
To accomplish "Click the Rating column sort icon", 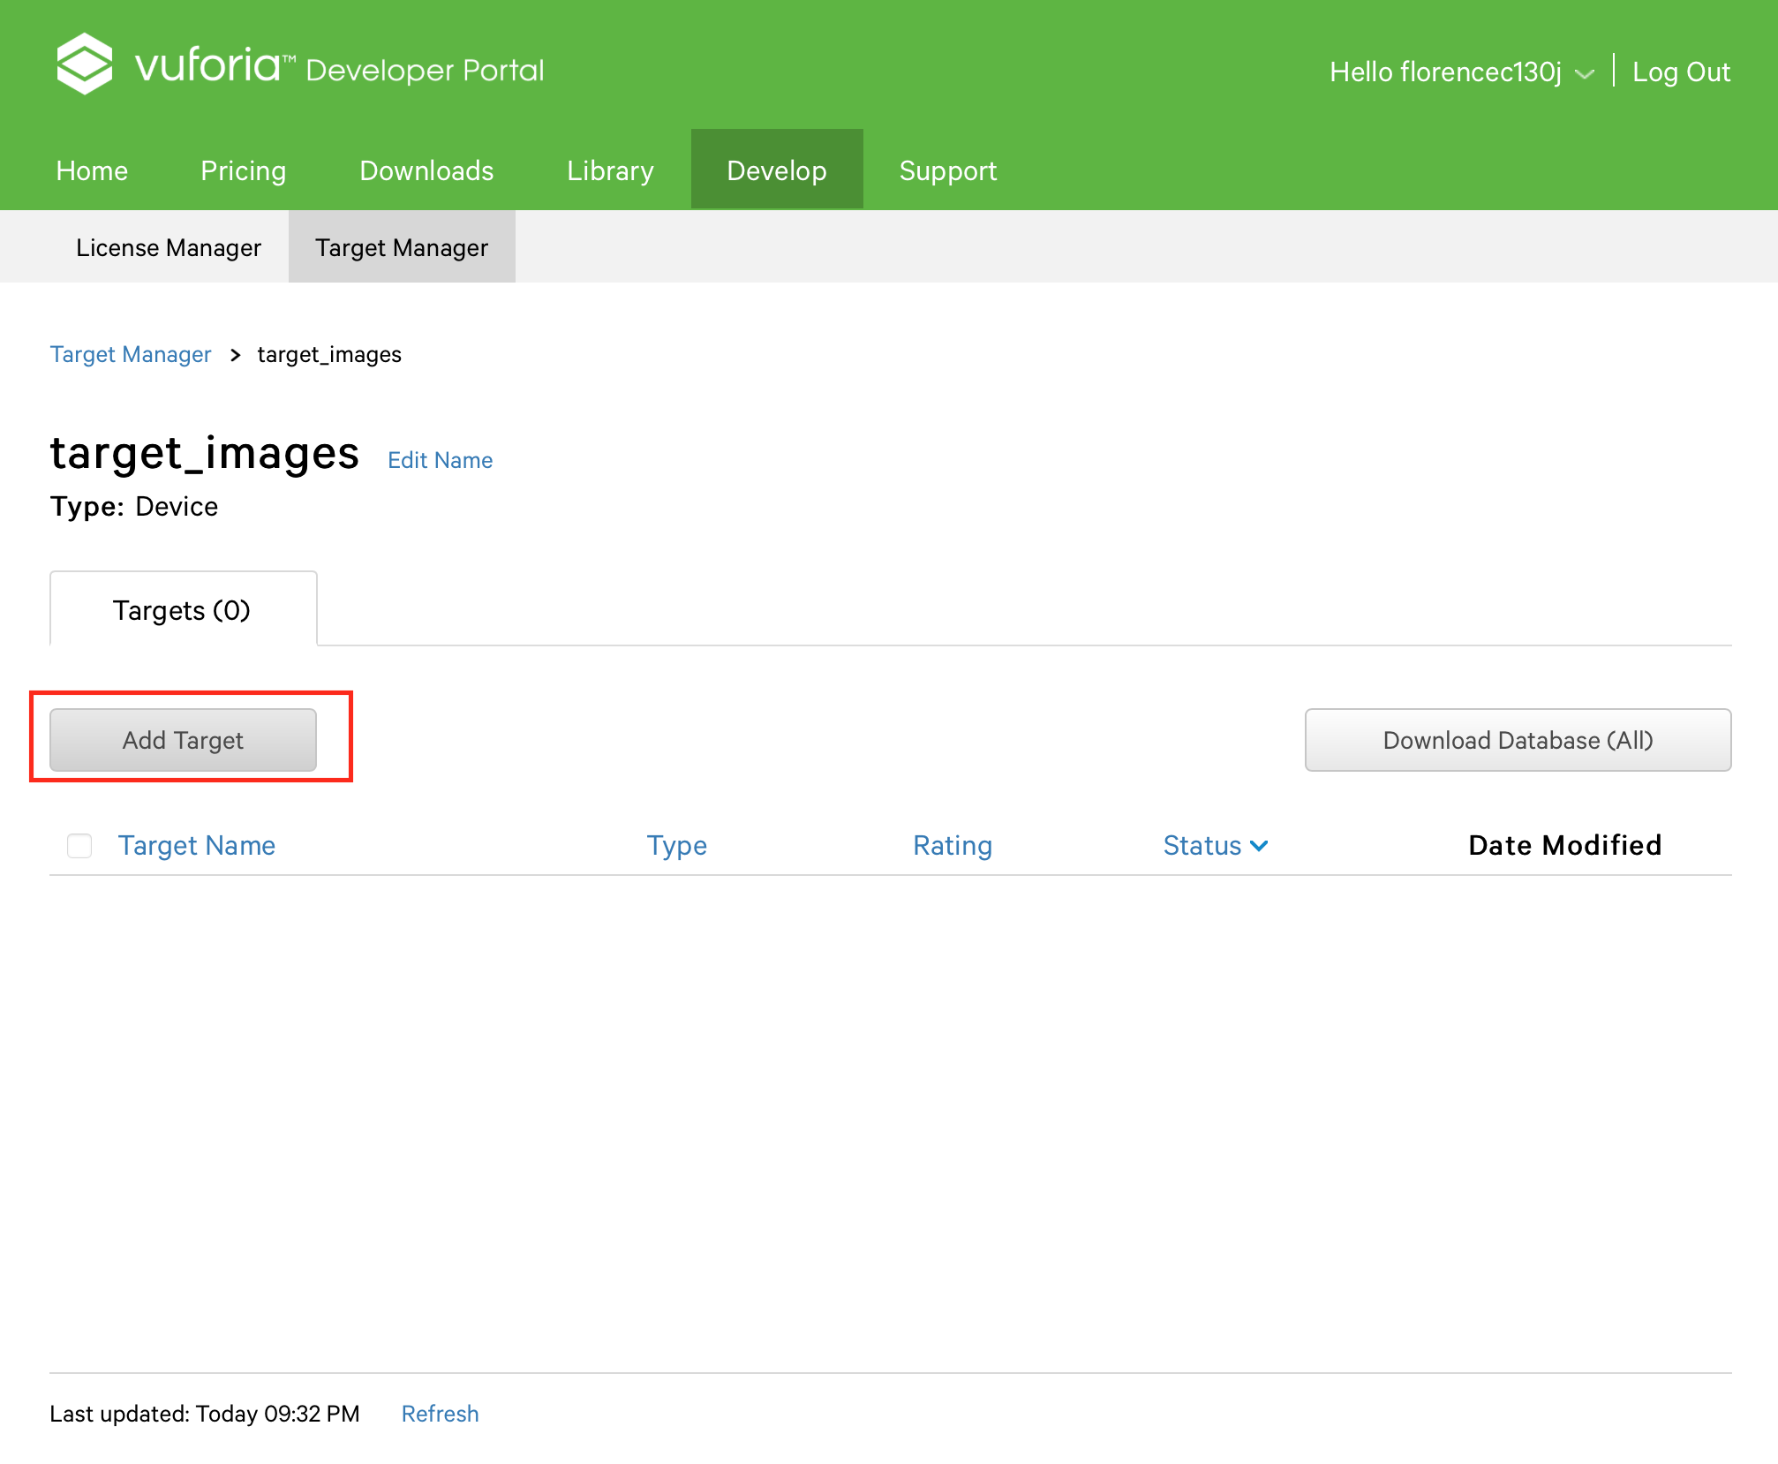I will pyautogui.click(x=953, y=845).
